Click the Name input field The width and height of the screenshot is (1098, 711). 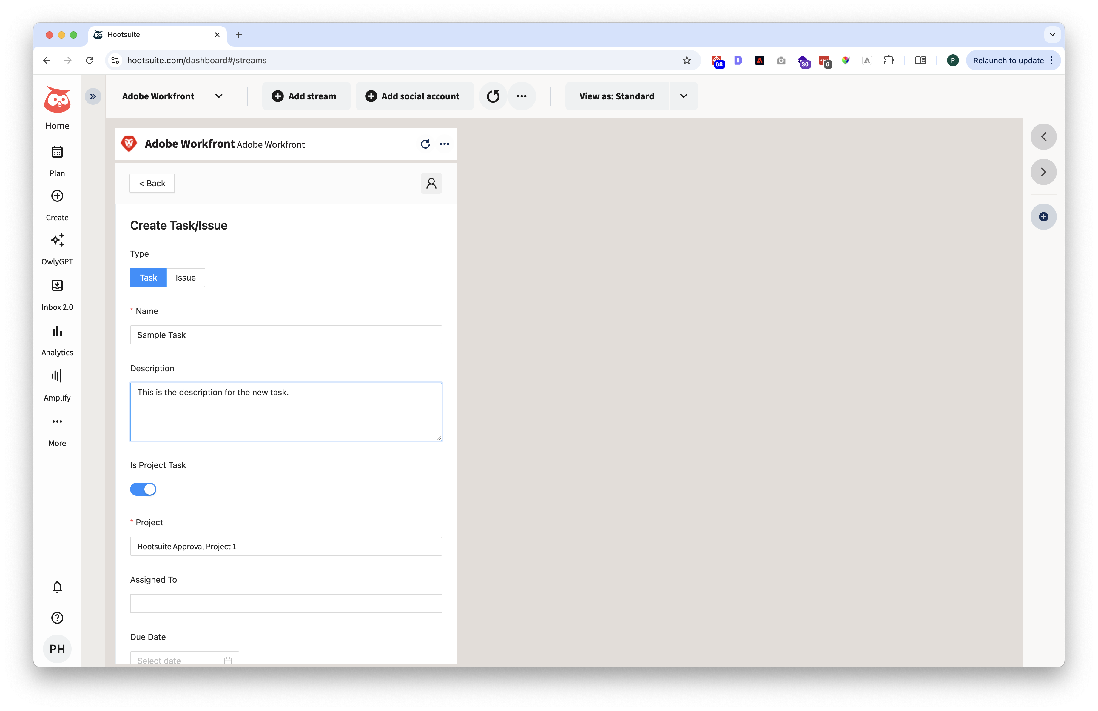[286, 336]
